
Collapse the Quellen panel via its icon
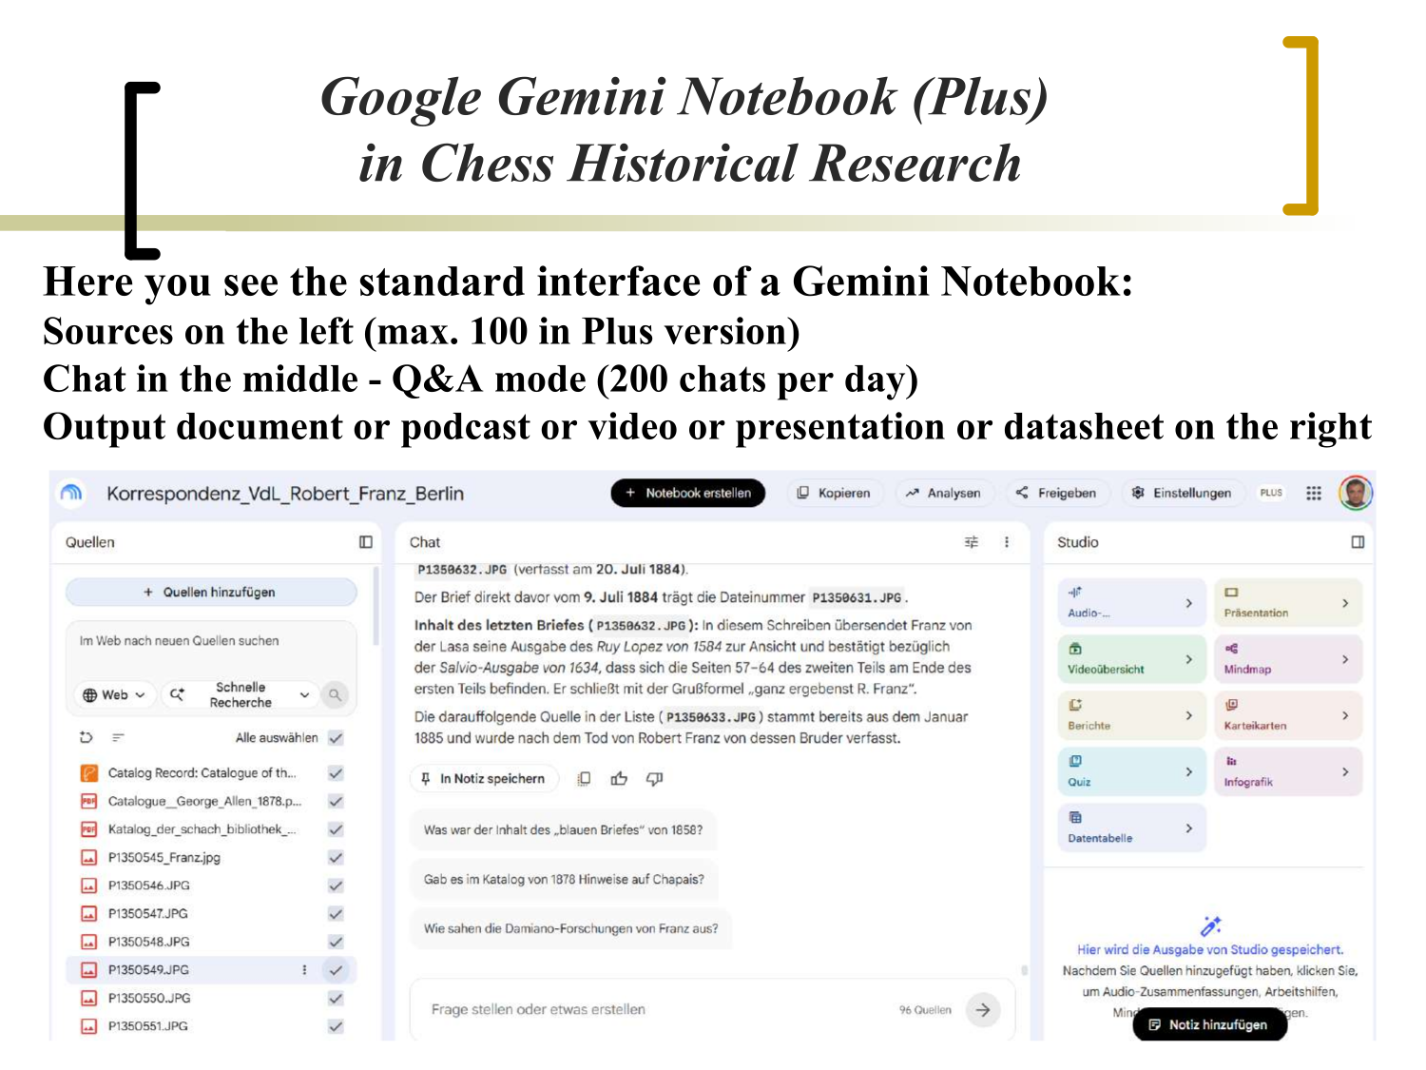pyautogui.click(x=366, y=542)
